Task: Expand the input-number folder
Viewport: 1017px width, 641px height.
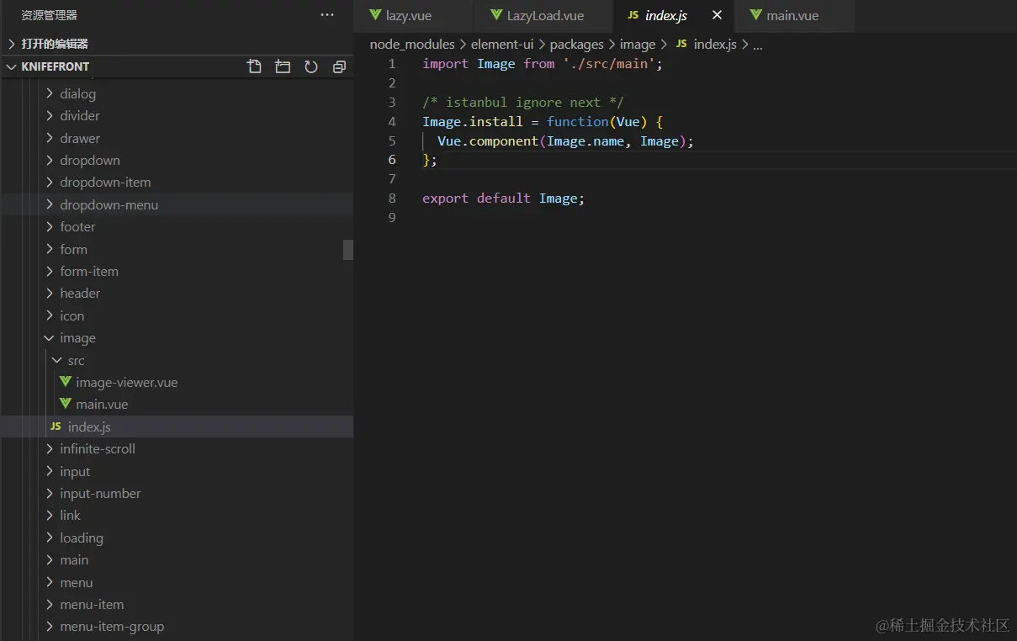Action: click(x=177, y=493)
